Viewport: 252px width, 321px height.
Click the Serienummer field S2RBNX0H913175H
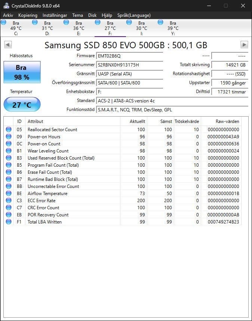[x=129, y=65]
